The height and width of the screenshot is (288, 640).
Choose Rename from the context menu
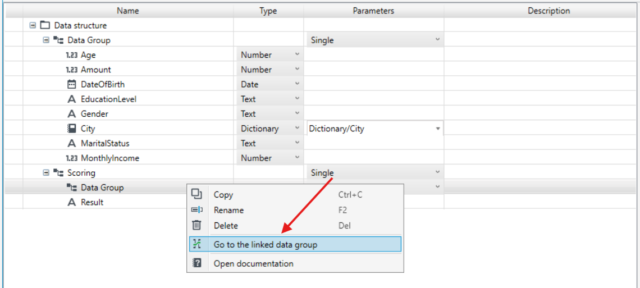click(x=294, y=210)
